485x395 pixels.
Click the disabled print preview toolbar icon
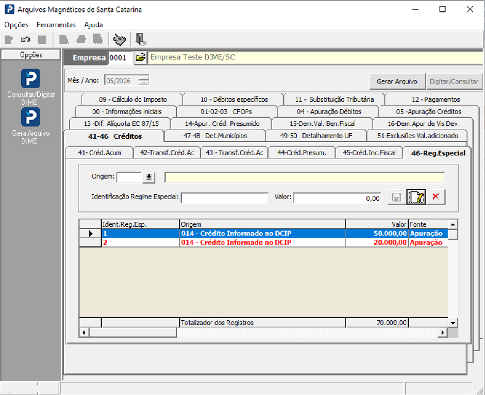coord(64,40)
